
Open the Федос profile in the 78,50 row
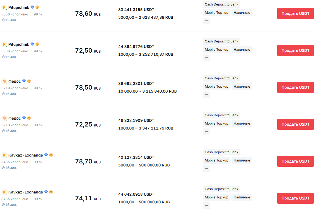tap(15, 81)
